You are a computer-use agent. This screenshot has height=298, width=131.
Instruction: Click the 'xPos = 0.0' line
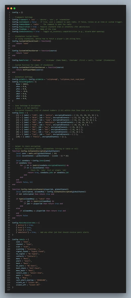tap(21, 86)
